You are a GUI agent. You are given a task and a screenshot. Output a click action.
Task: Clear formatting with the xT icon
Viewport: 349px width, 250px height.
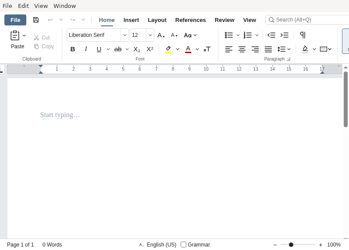pos(207,49)
